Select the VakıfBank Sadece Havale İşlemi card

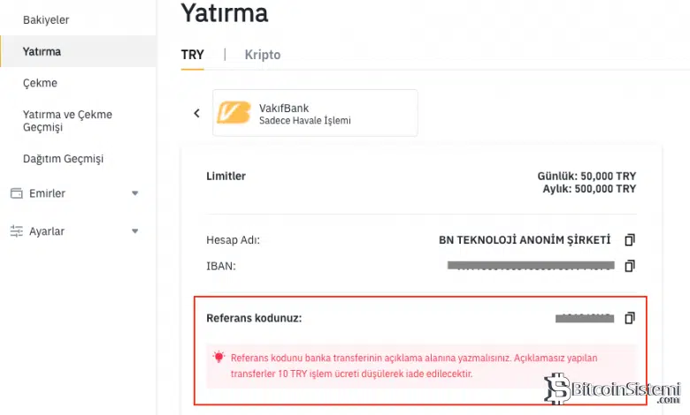315,114
